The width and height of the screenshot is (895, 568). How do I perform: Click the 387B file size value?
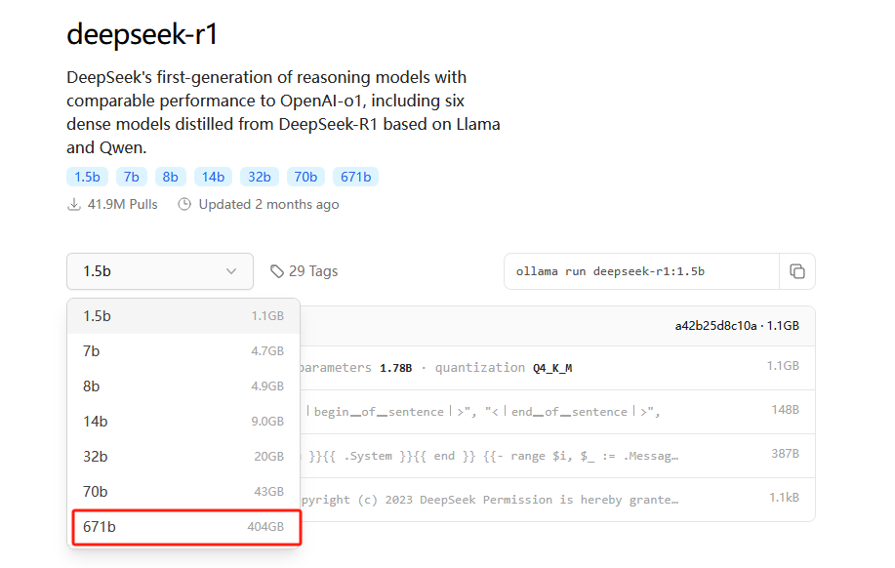[785, 454]
